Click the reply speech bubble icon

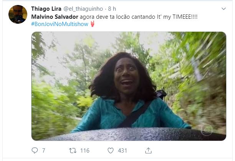(34, 151)
